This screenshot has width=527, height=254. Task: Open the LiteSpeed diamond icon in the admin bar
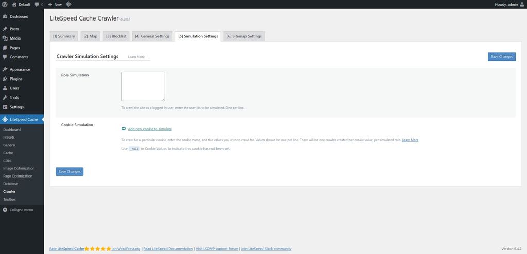point(68,4)
